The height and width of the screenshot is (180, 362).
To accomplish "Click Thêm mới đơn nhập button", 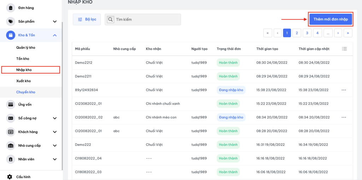I will tap(331, 19).
